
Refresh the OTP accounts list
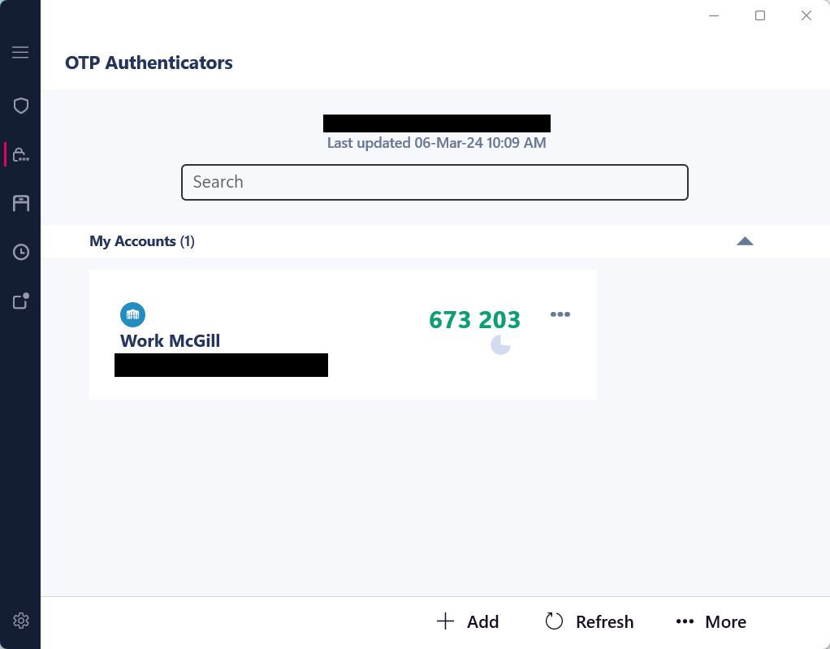click(589, 622)
